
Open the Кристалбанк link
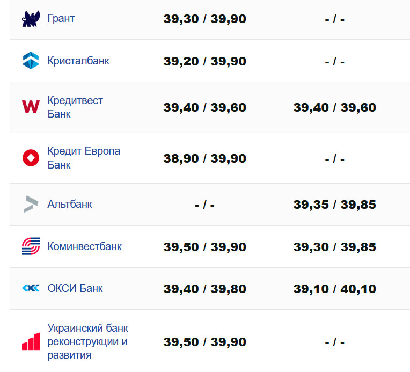coord(78,61)
